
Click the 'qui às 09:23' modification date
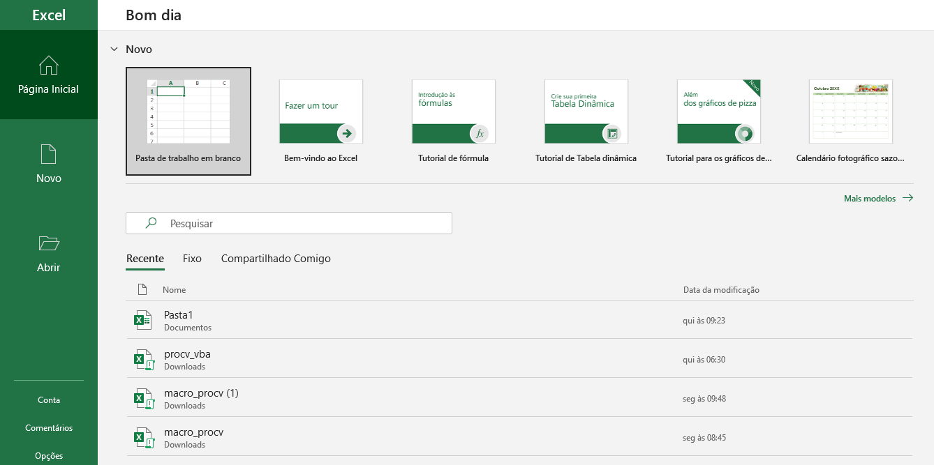pos(704,321)
